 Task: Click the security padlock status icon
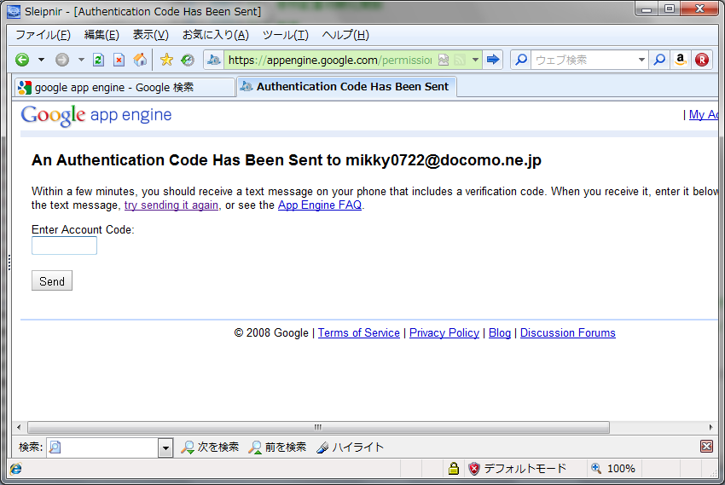click(454, 468)
